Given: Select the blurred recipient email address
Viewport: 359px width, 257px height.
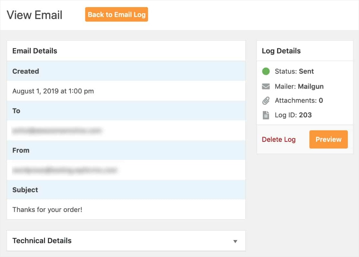Looking at the screenshot, I should [x=57, y=131].
